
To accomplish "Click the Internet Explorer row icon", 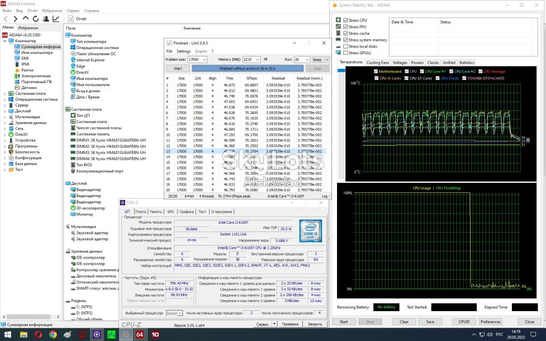I will click(73, 60).
